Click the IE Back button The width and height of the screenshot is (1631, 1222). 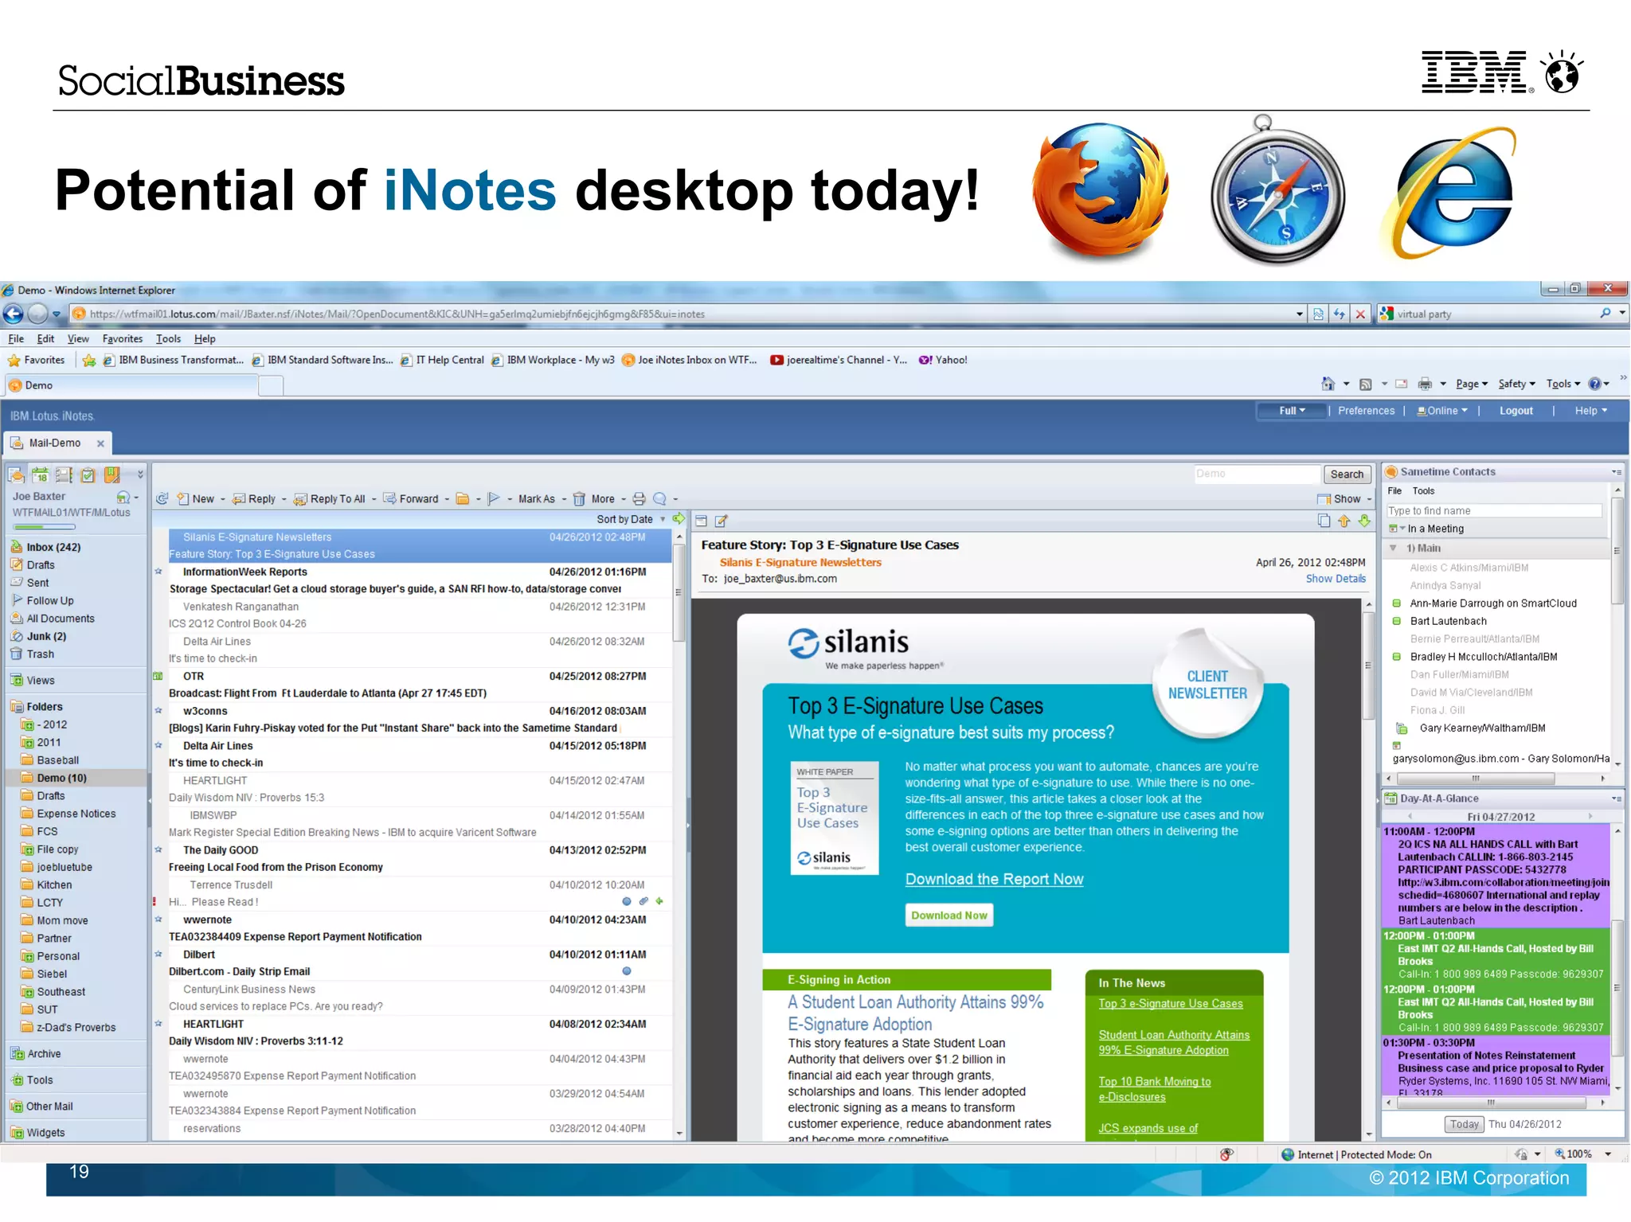coord(14,314)
